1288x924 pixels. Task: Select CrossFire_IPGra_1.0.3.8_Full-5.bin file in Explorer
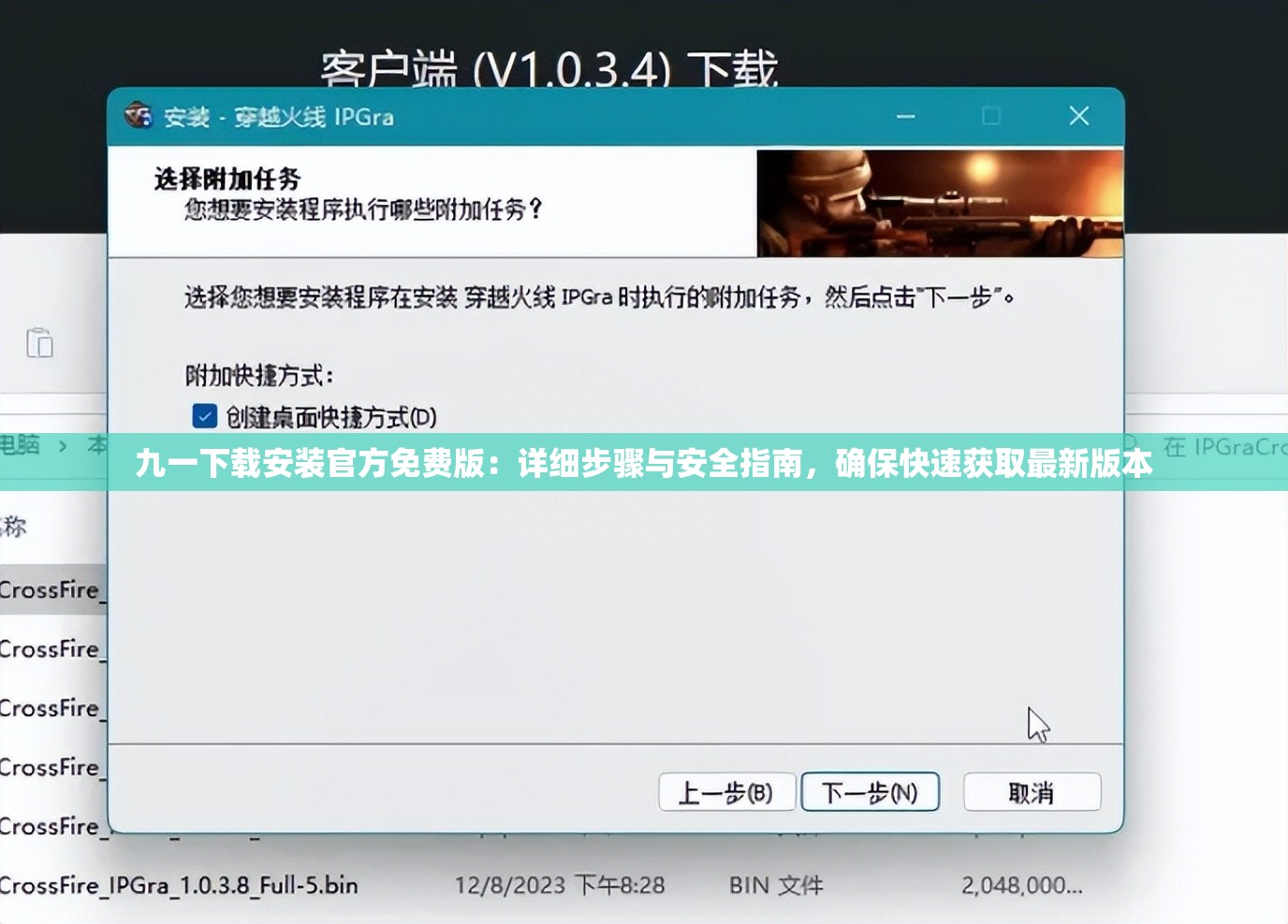click(x=179, y=885)
